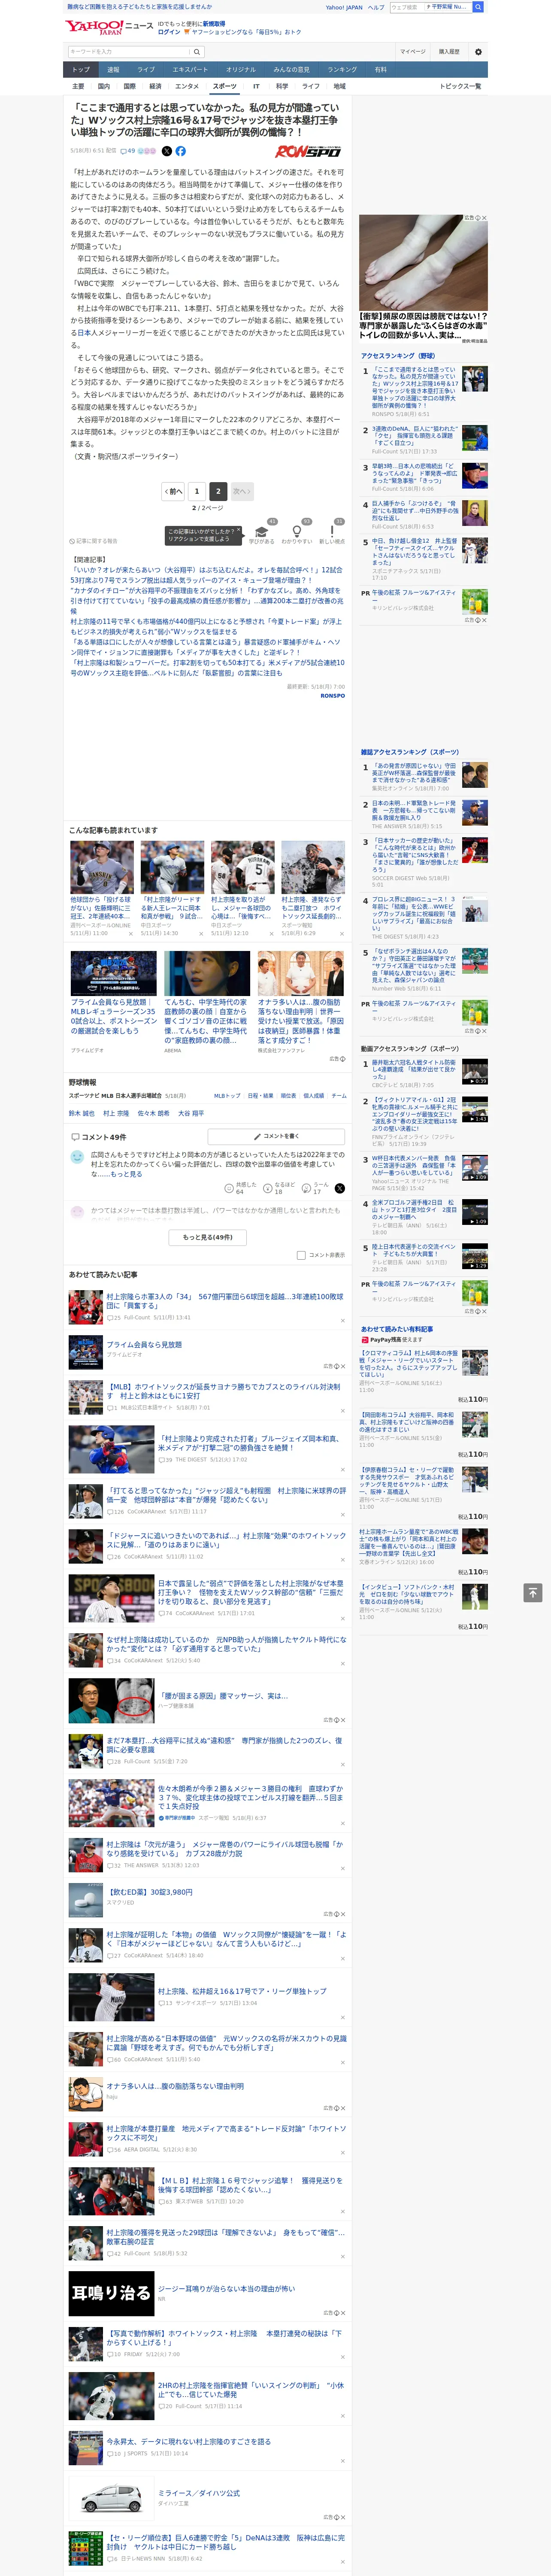This screenshot has width=551, height=2576.
Task: Click the Yahoo! JAPAN ニュース logo
Action: (x=110, y=27)
